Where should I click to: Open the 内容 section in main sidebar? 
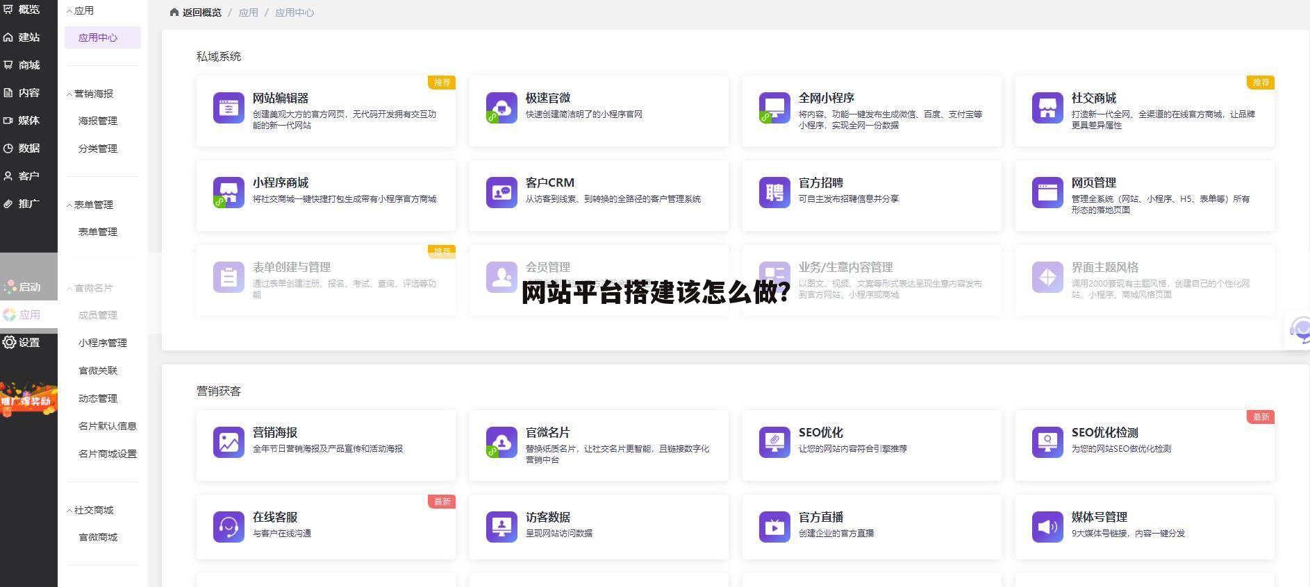click(x=28, y=93)
